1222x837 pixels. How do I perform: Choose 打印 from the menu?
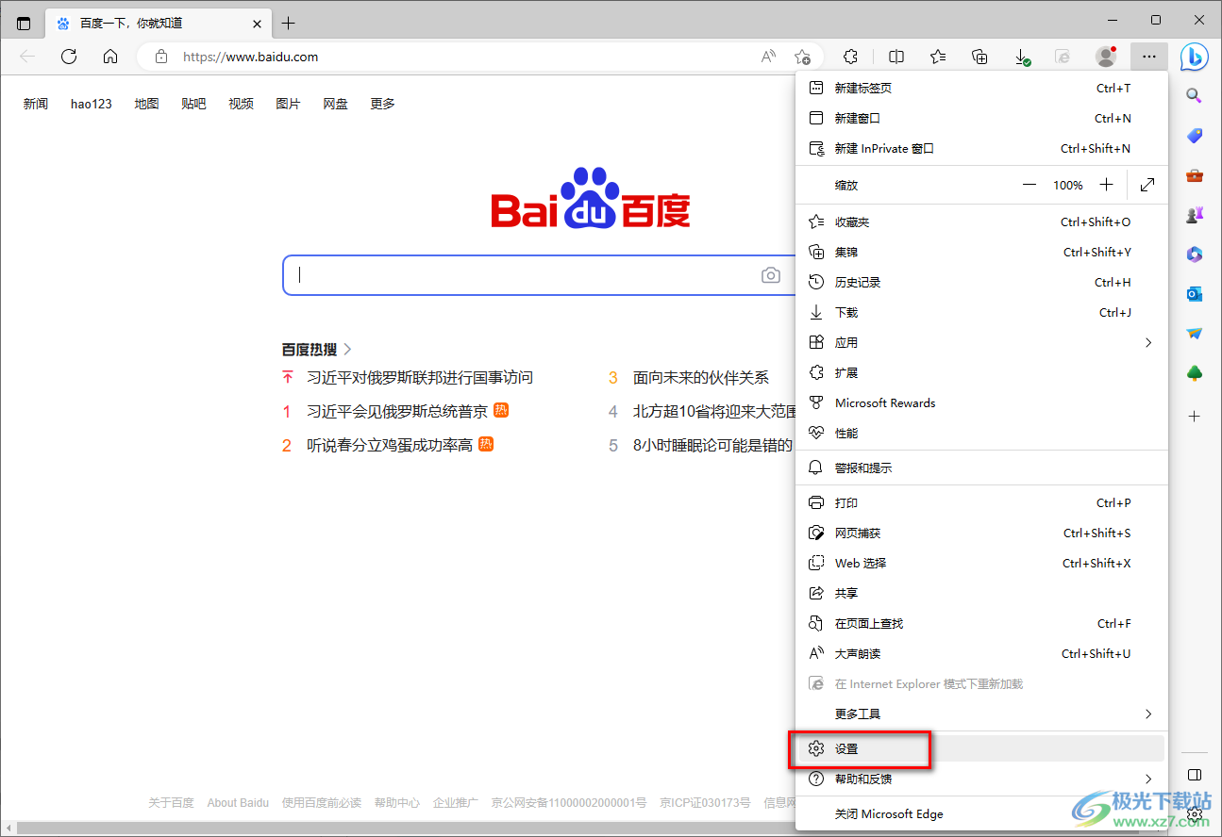981,502
